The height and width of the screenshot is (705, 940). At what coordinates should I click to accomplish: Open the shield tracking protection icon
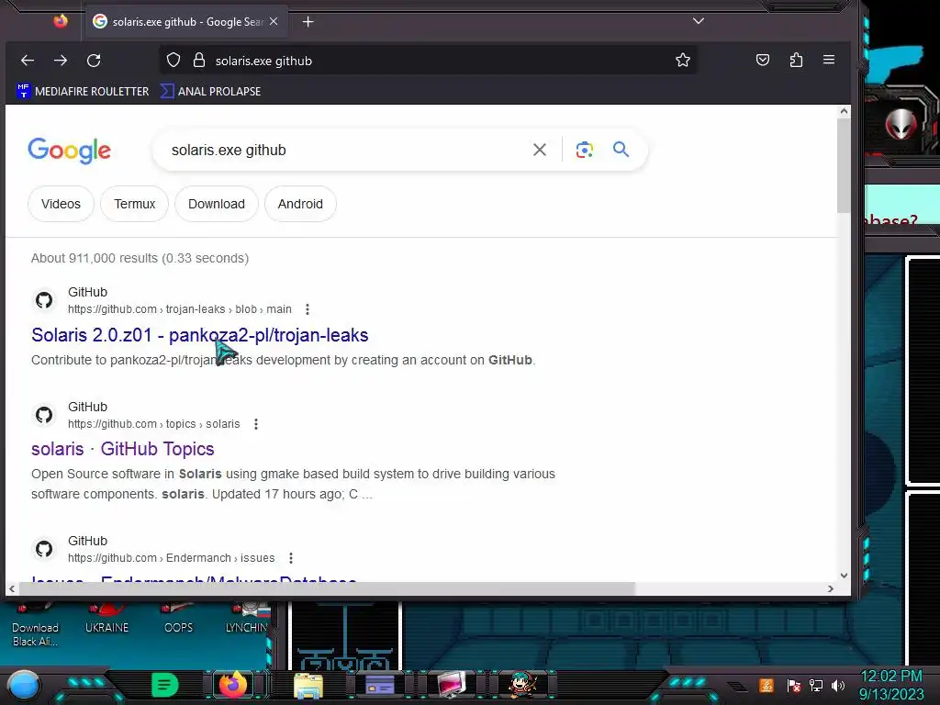[x=173, y=60]
